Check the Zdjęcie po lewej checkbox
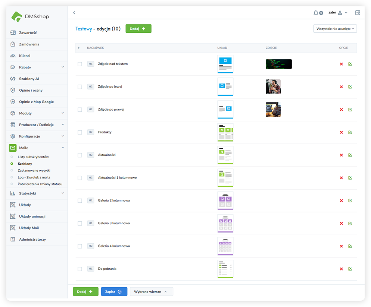Screen dimensions: 371x307 click(79, 87)
